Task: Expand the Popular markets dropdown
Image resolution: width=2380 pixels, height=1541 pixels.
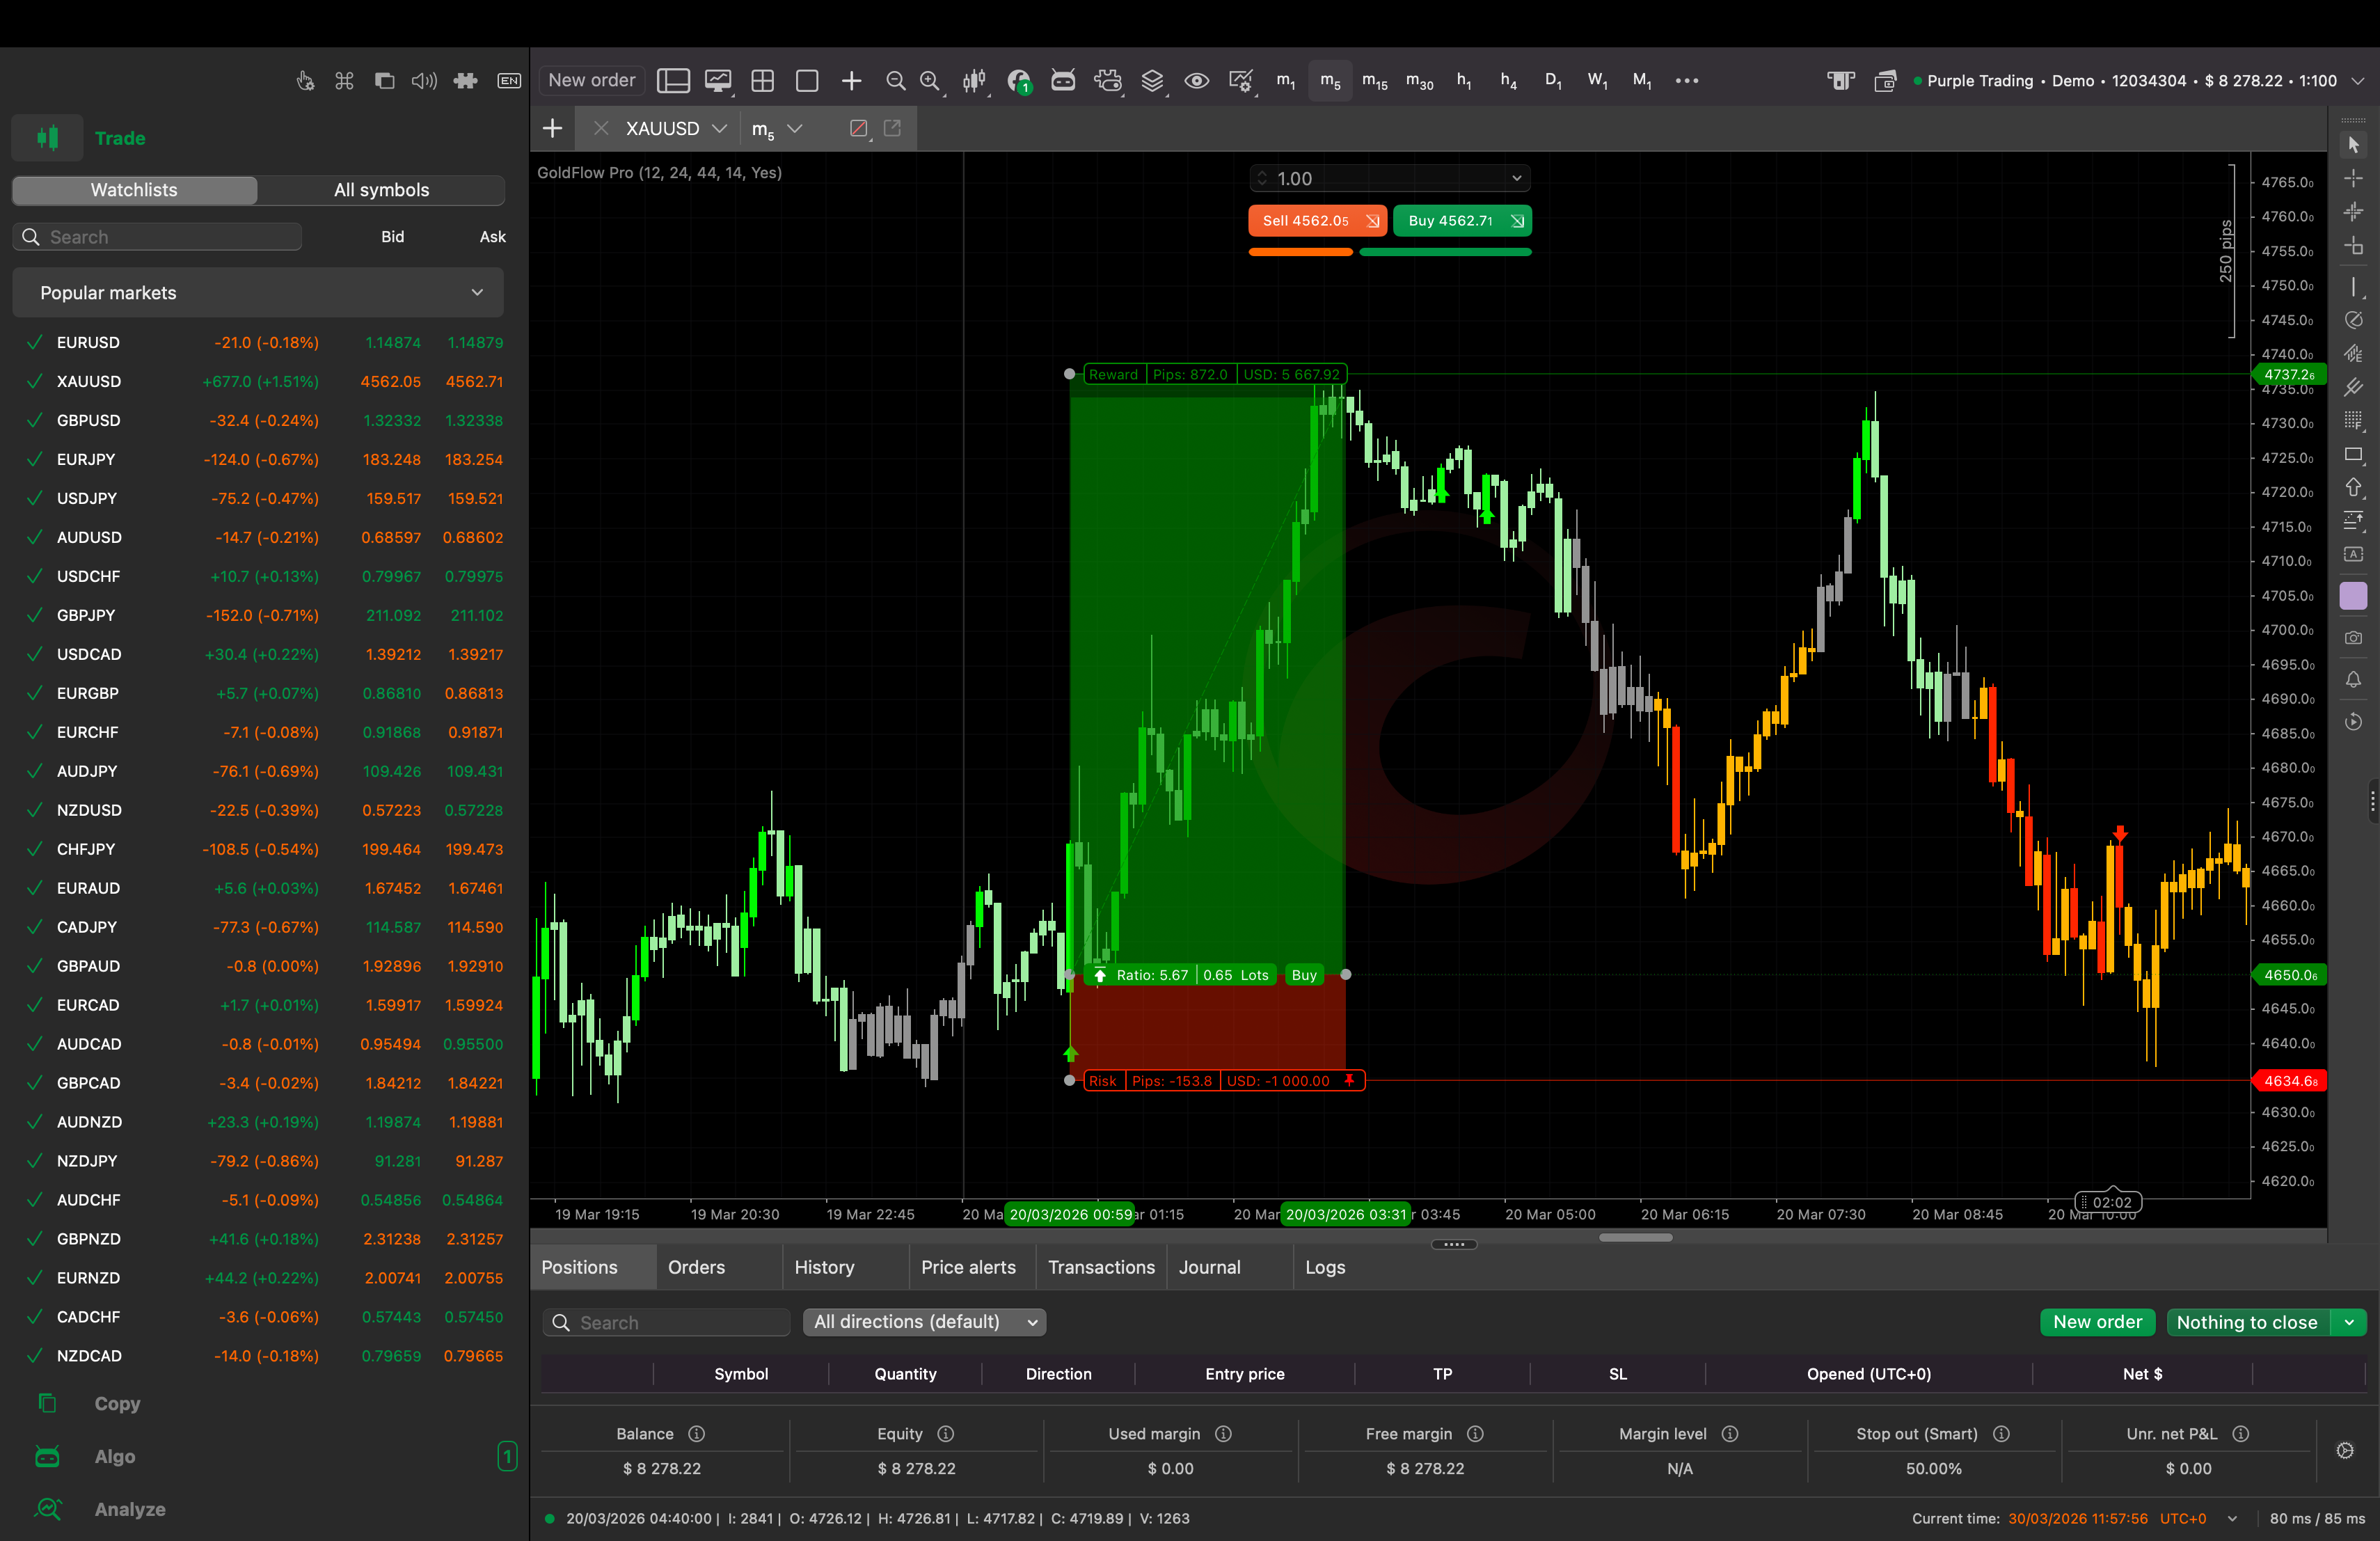Action: 478,292
